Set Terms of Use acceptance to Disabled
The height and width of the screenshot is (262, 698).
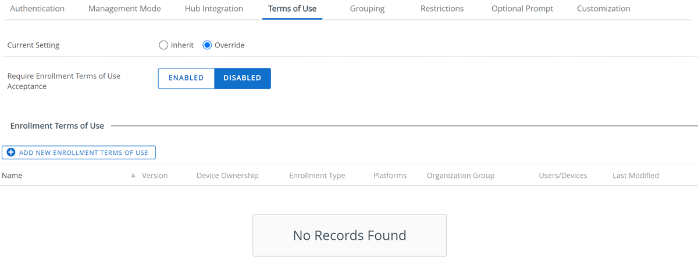click(243, 78)
